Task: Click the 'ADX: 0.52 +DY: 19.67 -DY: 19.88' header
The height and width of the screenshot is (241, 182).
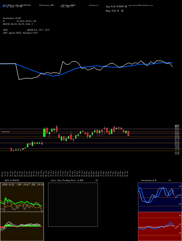Action: pyautogui.click(x=23, y=185)
